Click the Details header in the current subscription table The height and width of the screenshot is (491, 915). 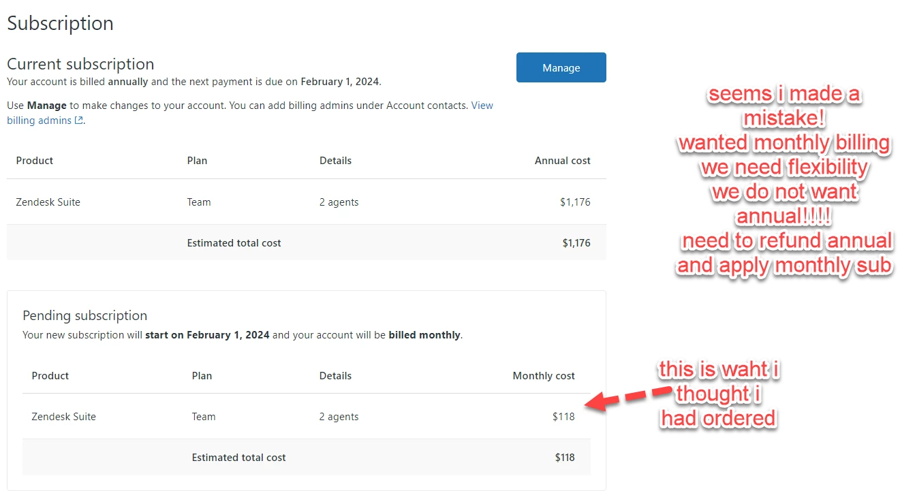[335, 161]
